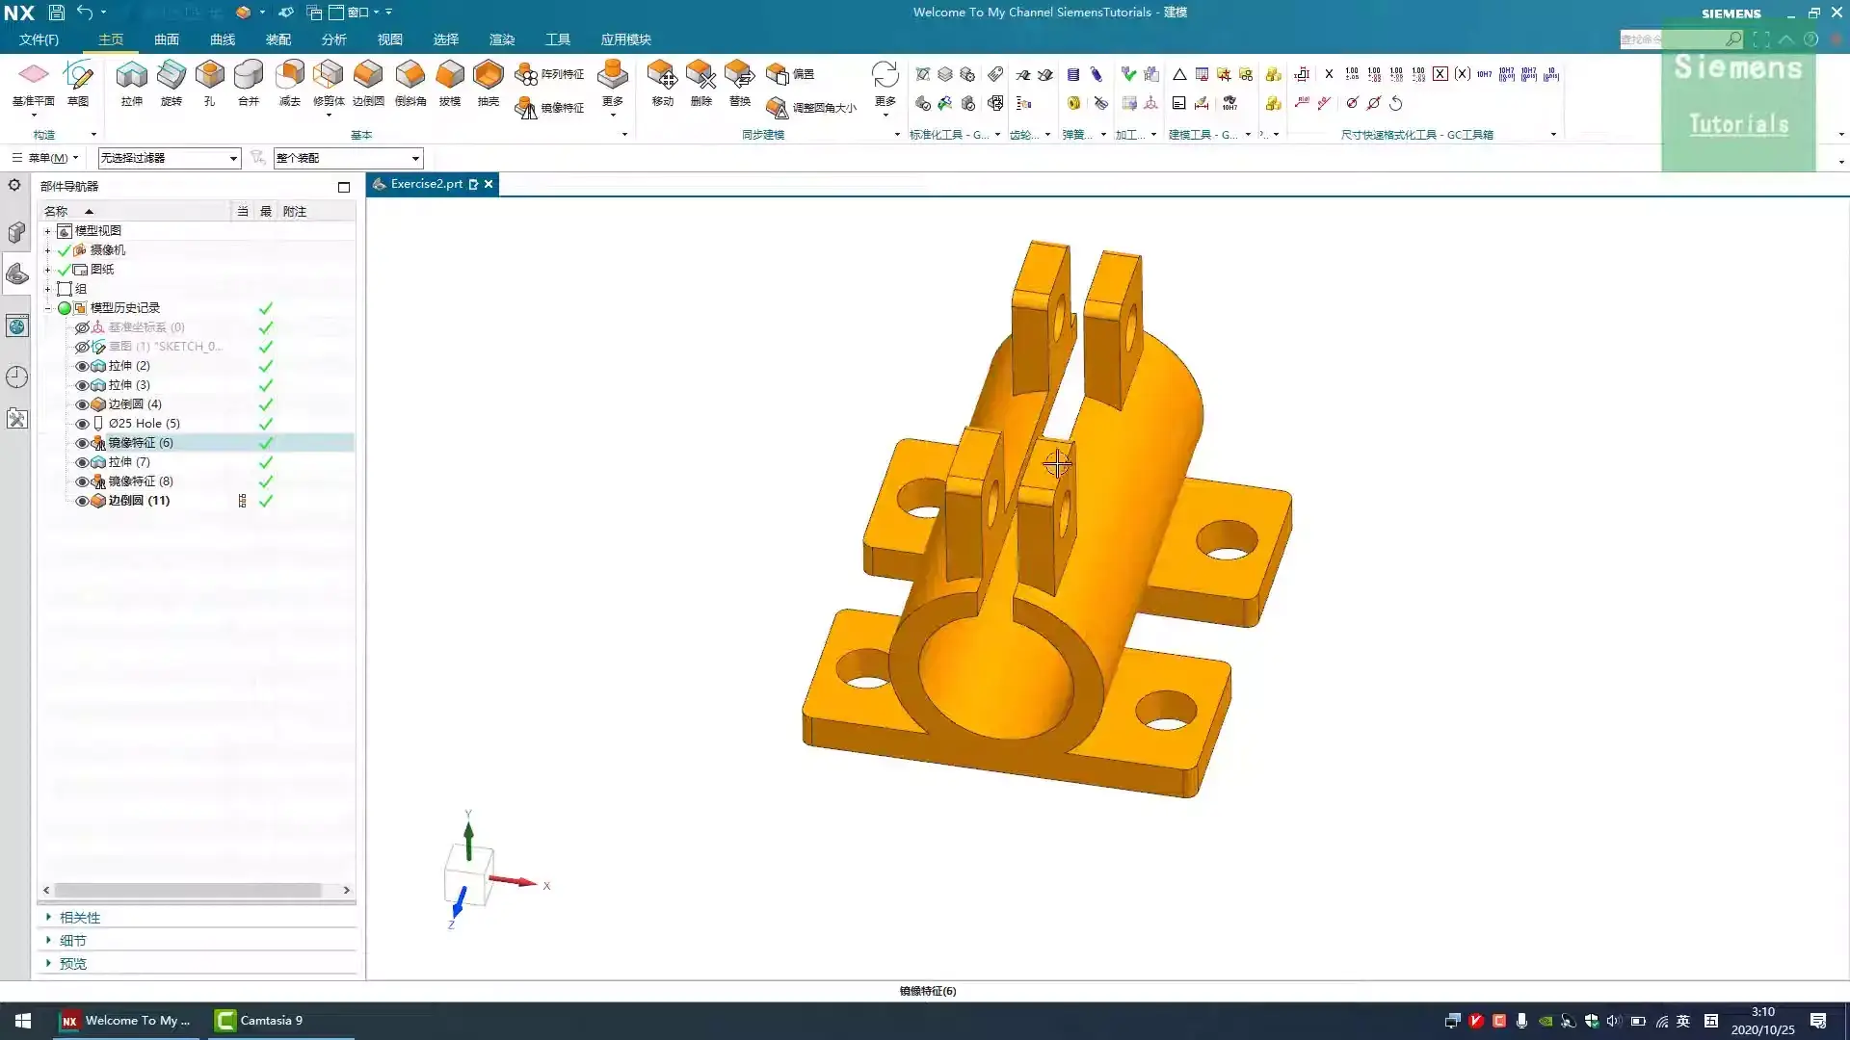The height and width of the screenshot is (1040, 1850).
Task: Suppress the 边倒圆 (11) feature checkmark
Action: point(266,501)
